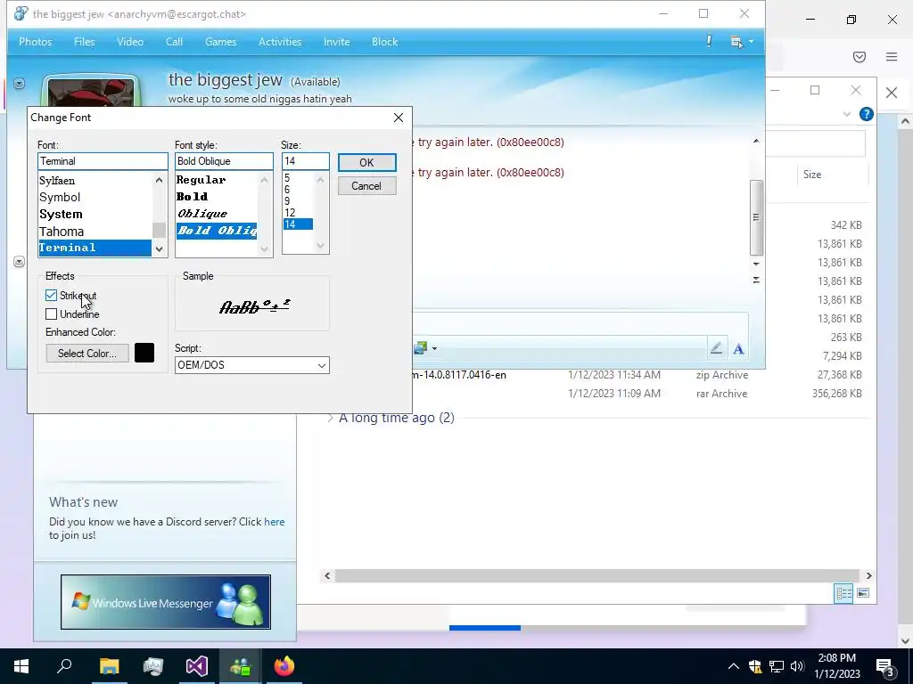Viewport: 913px width, 684px height.
Task: Open the network tray icon
Action: 777,666
